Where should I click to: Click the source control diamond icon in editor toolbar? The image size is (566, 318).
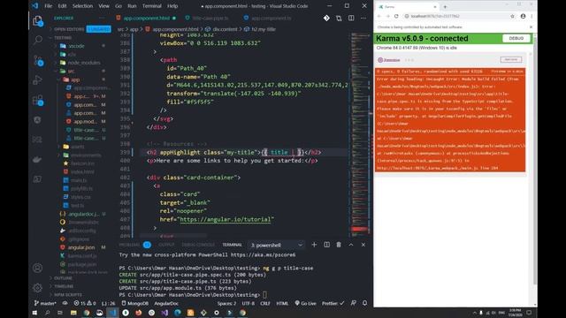[326, 18]
